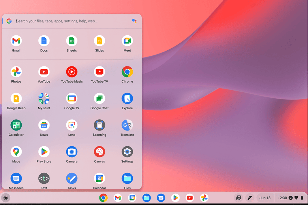The width and height of the screenshot is (308, 205).
Task: Launch Google Docs from the app grid
Action: tap(44, 41)
